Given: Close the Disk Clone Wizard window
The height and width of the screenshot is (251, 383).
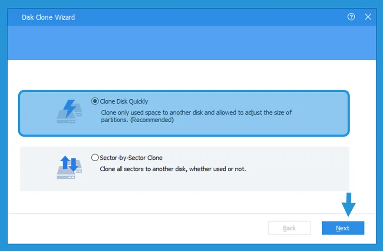Looking at the screenshot, I should pos(368,17).
